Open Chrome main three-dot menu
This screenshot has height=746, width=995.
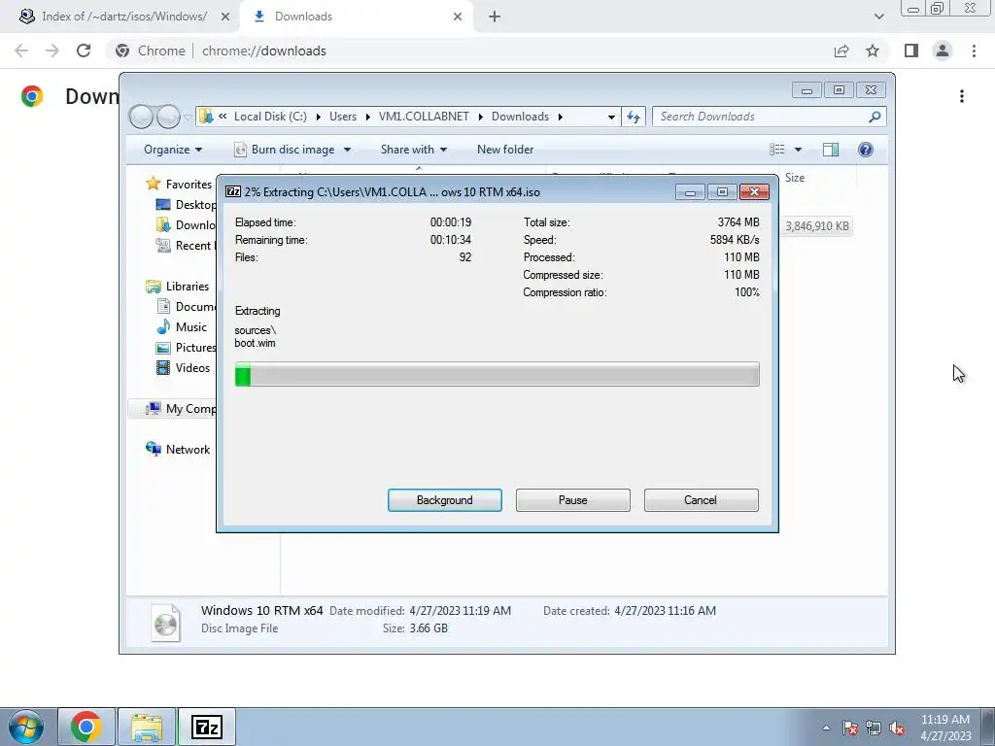[974, 51]
